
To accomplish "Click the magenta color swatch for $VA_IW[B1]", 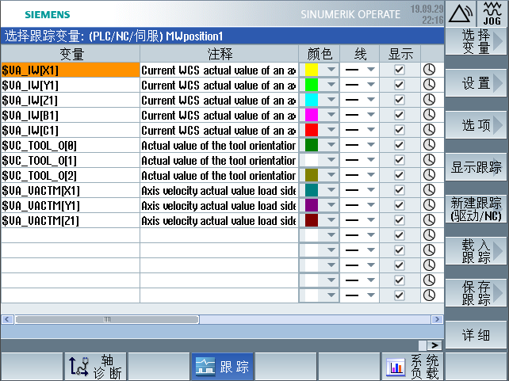I will click(x=312, y=115).
